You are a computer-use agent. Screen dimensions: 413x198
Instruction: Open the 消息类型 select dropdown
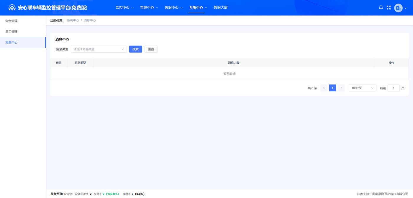[99, 49]
